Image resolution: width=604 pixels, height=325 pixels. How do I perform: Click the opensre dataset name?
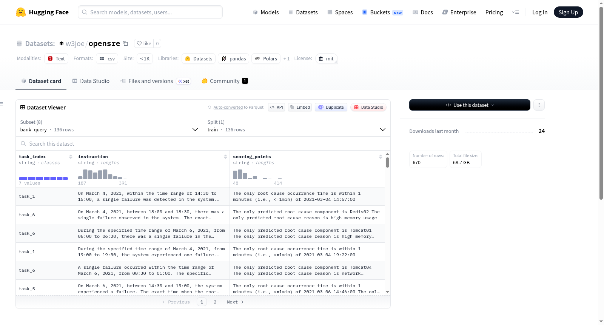pyautogui.click(x=104, y=43)
